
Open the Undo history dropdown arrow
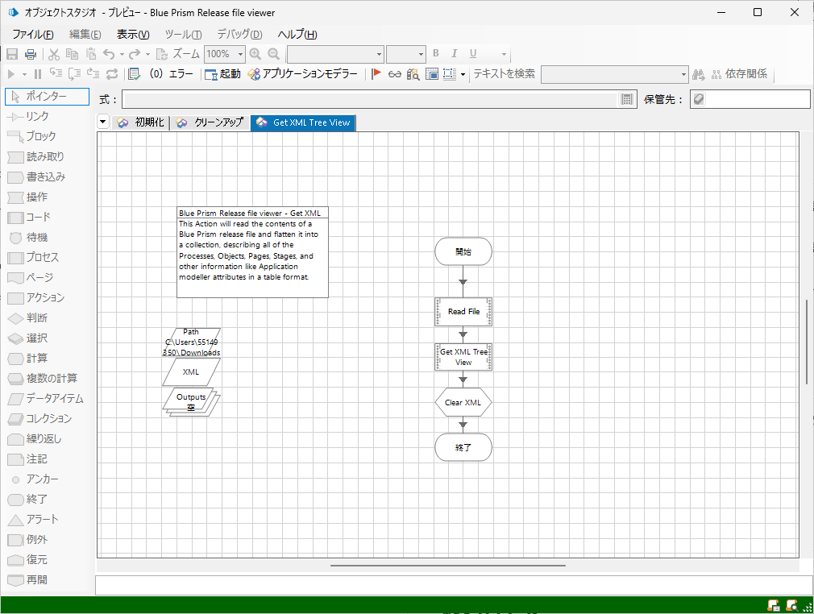pos(122,54)
